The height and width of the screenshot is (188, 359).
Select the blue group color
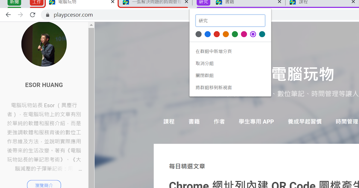pos(208,34)
